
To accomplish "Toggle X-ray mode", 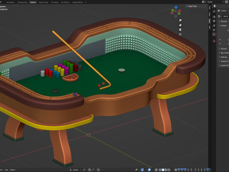I will tap(156, 170).
